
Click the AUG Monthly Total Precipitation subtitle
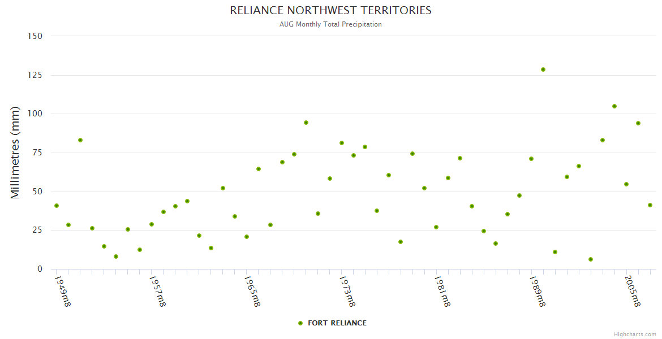pyautogui.click(x=330, y=24)
